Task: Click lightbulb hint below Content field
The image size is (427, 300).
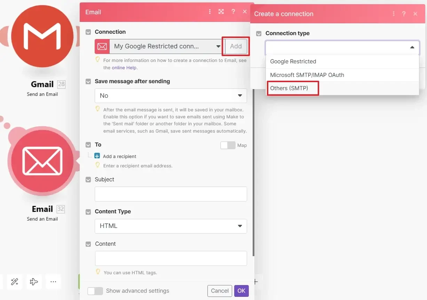Action: 98,271
